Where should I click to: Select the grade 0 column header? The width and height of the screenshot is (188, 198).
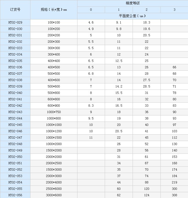pos(91,10)
